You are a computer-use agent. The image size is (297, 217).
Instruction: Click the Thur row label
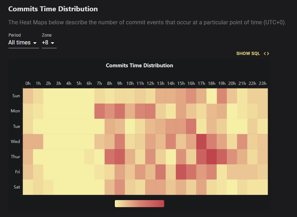[x=16, y=157]
